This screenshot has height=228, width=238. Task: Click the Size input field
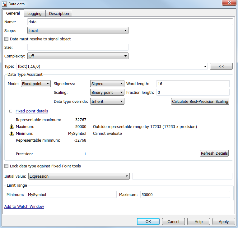pyautogui.click(x=78, y=47)
